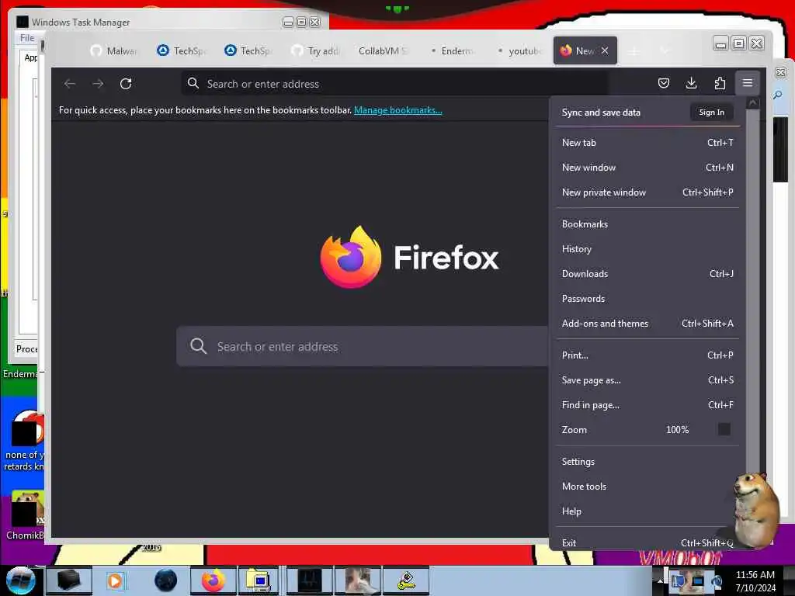Switch to the CollabVM tab

click(x=382, y=50)
